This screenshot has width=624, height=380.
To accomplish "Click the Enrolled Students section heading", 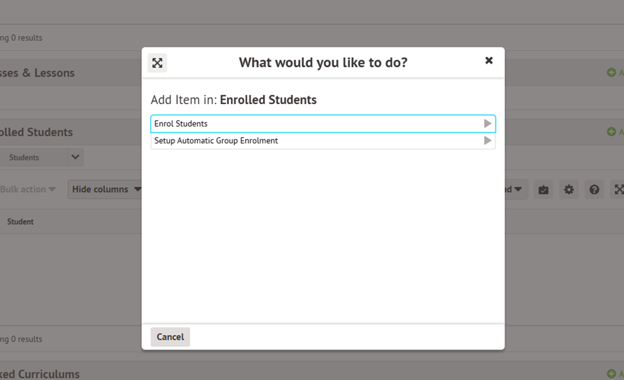I will pos(37,132).
